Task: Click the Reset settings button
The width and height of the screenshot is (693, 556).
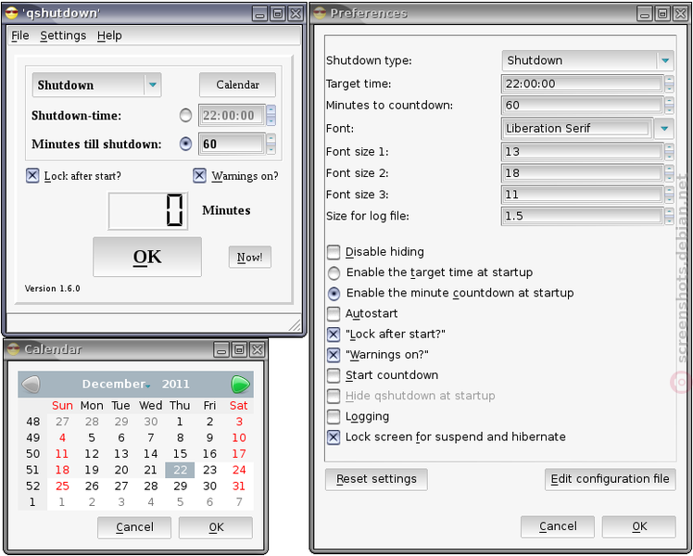Action: tap(376, 479)
